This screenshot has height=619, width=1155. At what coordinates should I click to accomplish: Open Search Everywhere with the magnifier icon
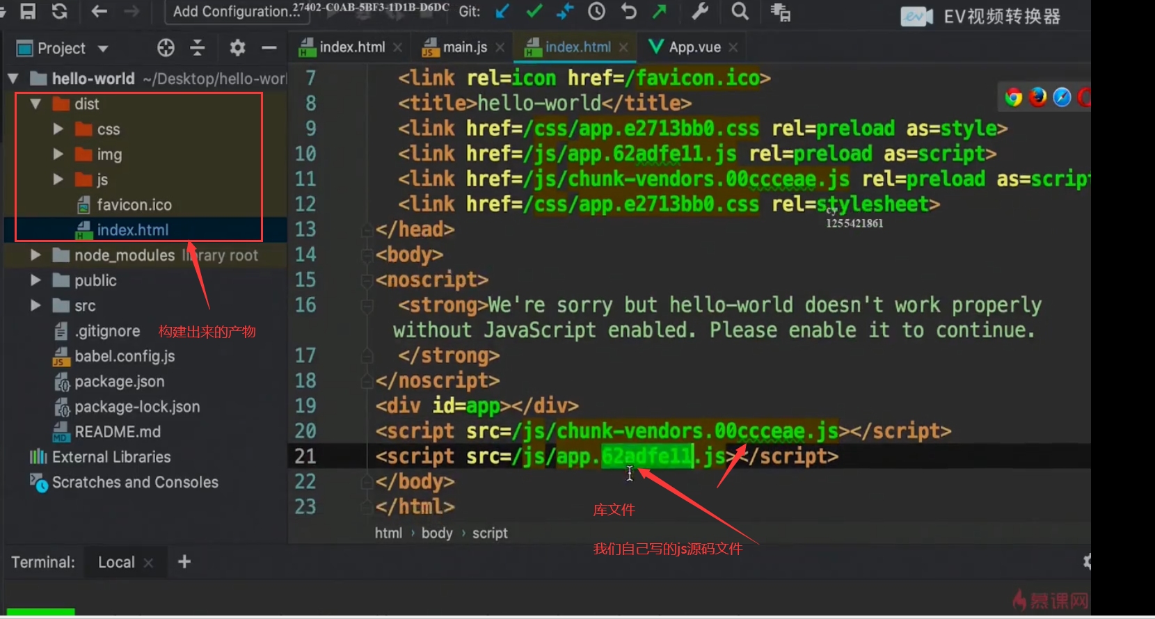tap(740, 11)
